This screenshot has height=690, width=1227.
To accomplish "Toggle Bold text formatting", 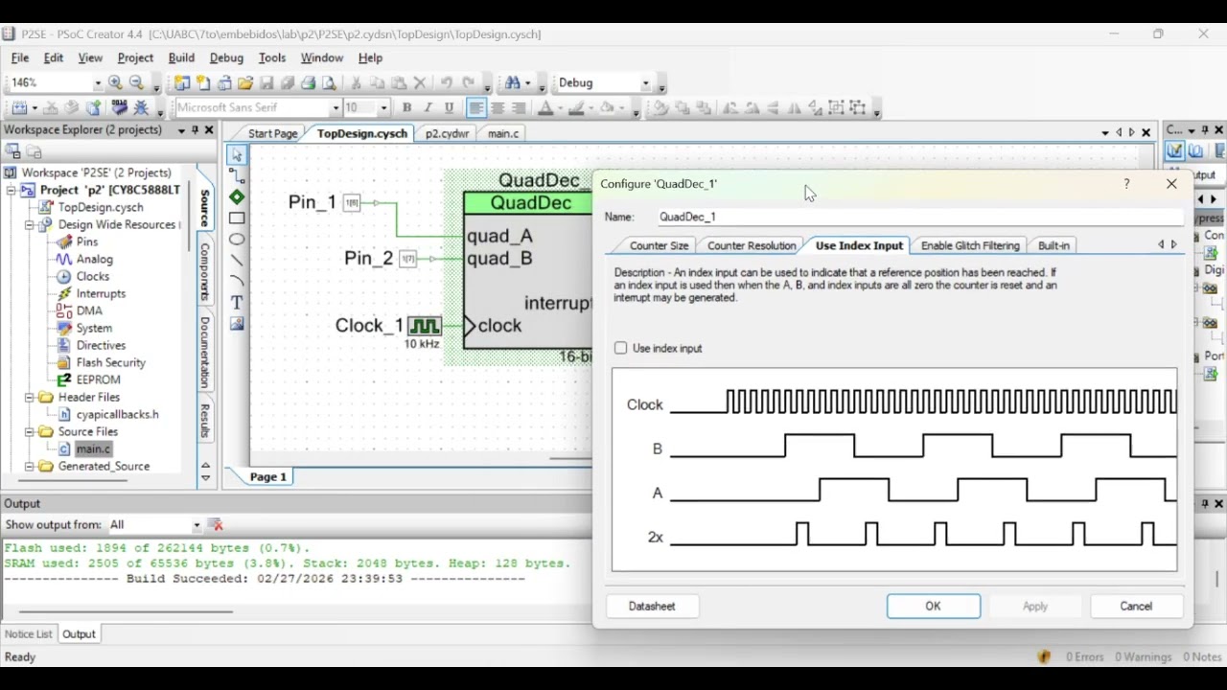I will coord(406,107).
